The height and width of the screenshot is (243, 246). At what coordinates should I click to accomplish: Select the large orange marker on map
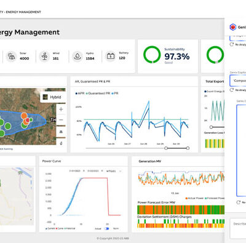pyautogui.click(x=24, y=116)
